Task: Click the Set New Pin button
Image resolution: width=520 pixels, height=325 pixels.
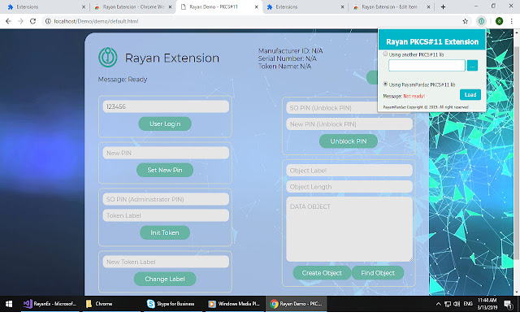Action: point(165,170)
